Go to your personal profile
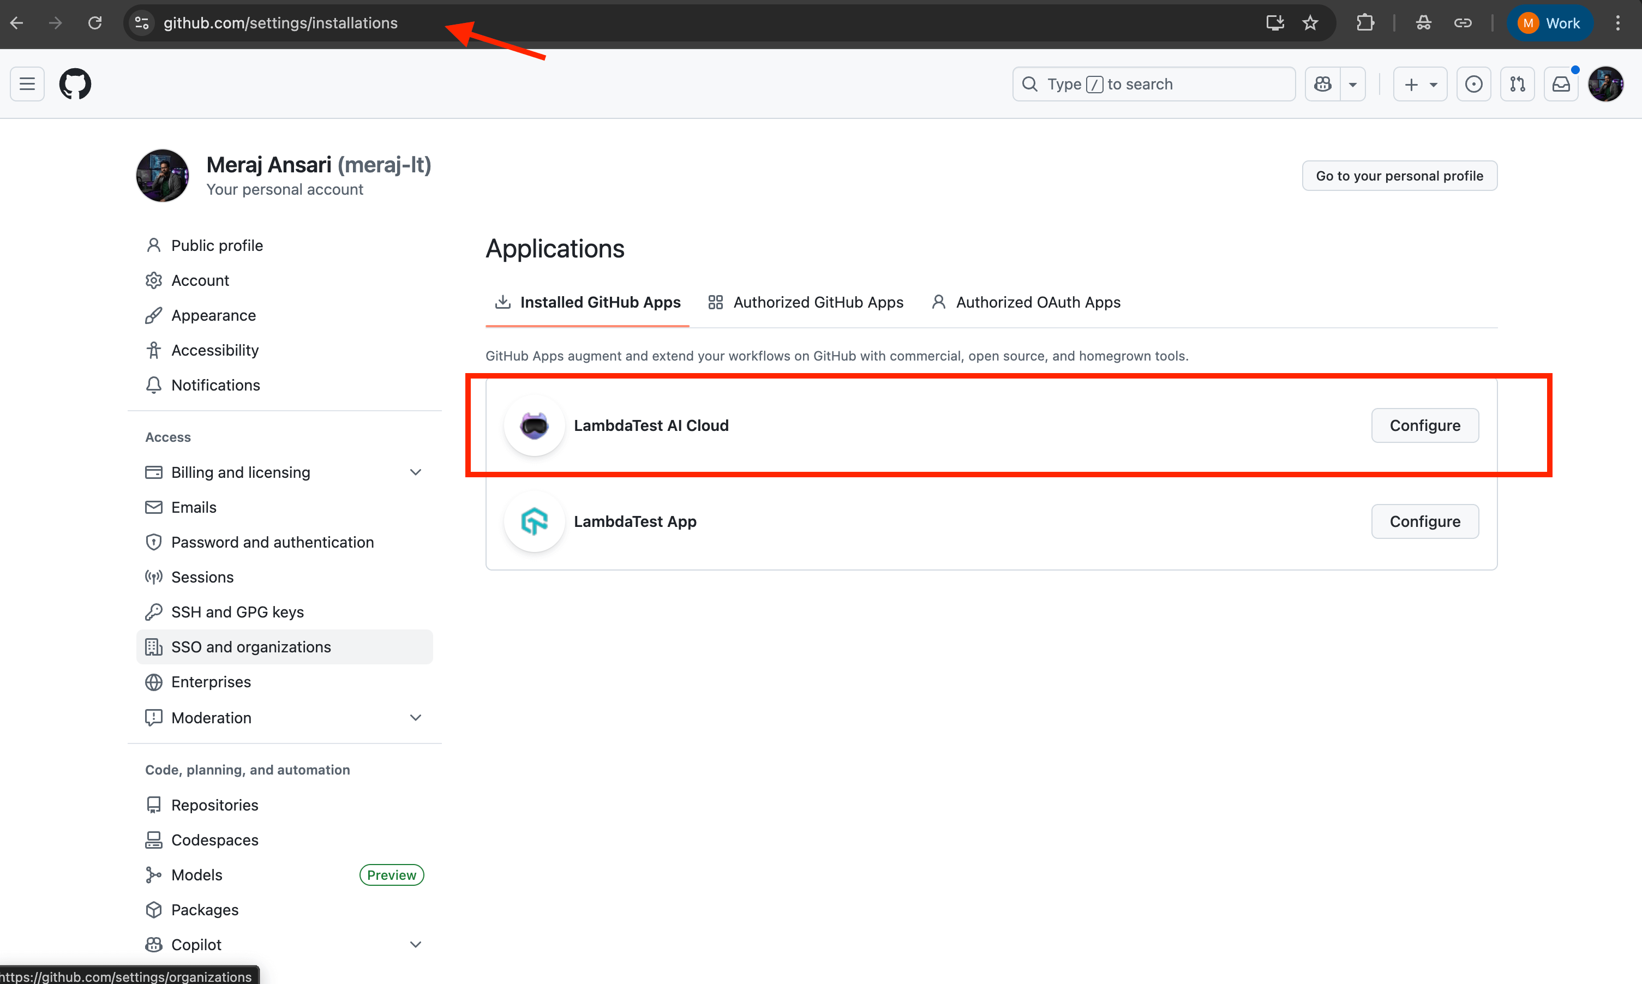Image resolution: width=1642 pixels, height=984 pixels. click(1399, 176)
